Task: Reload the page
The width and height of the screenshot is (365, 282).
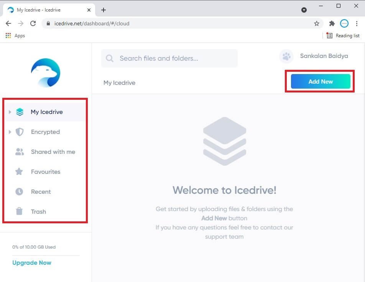Action: coord(33,23)
